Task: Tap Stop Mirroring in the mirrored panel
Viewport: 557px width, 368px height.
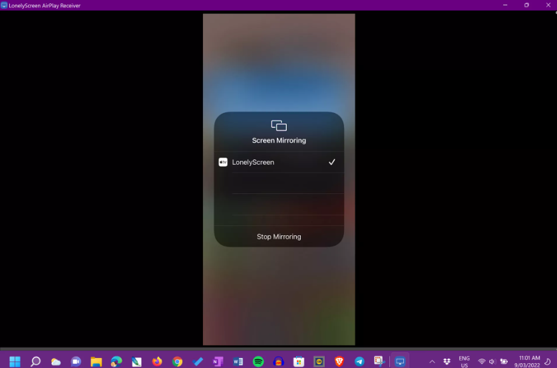Action: tap(279, 236)
